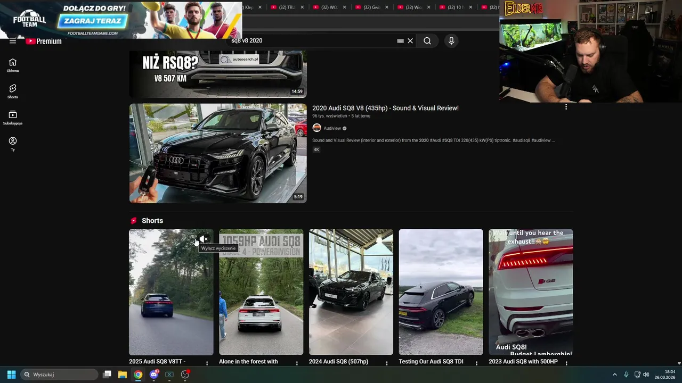Viewport: 682px width, 383px height.
Task: Open the 1059HP Audi SQ8 short thumbnail
Action: tap(261, 292)
